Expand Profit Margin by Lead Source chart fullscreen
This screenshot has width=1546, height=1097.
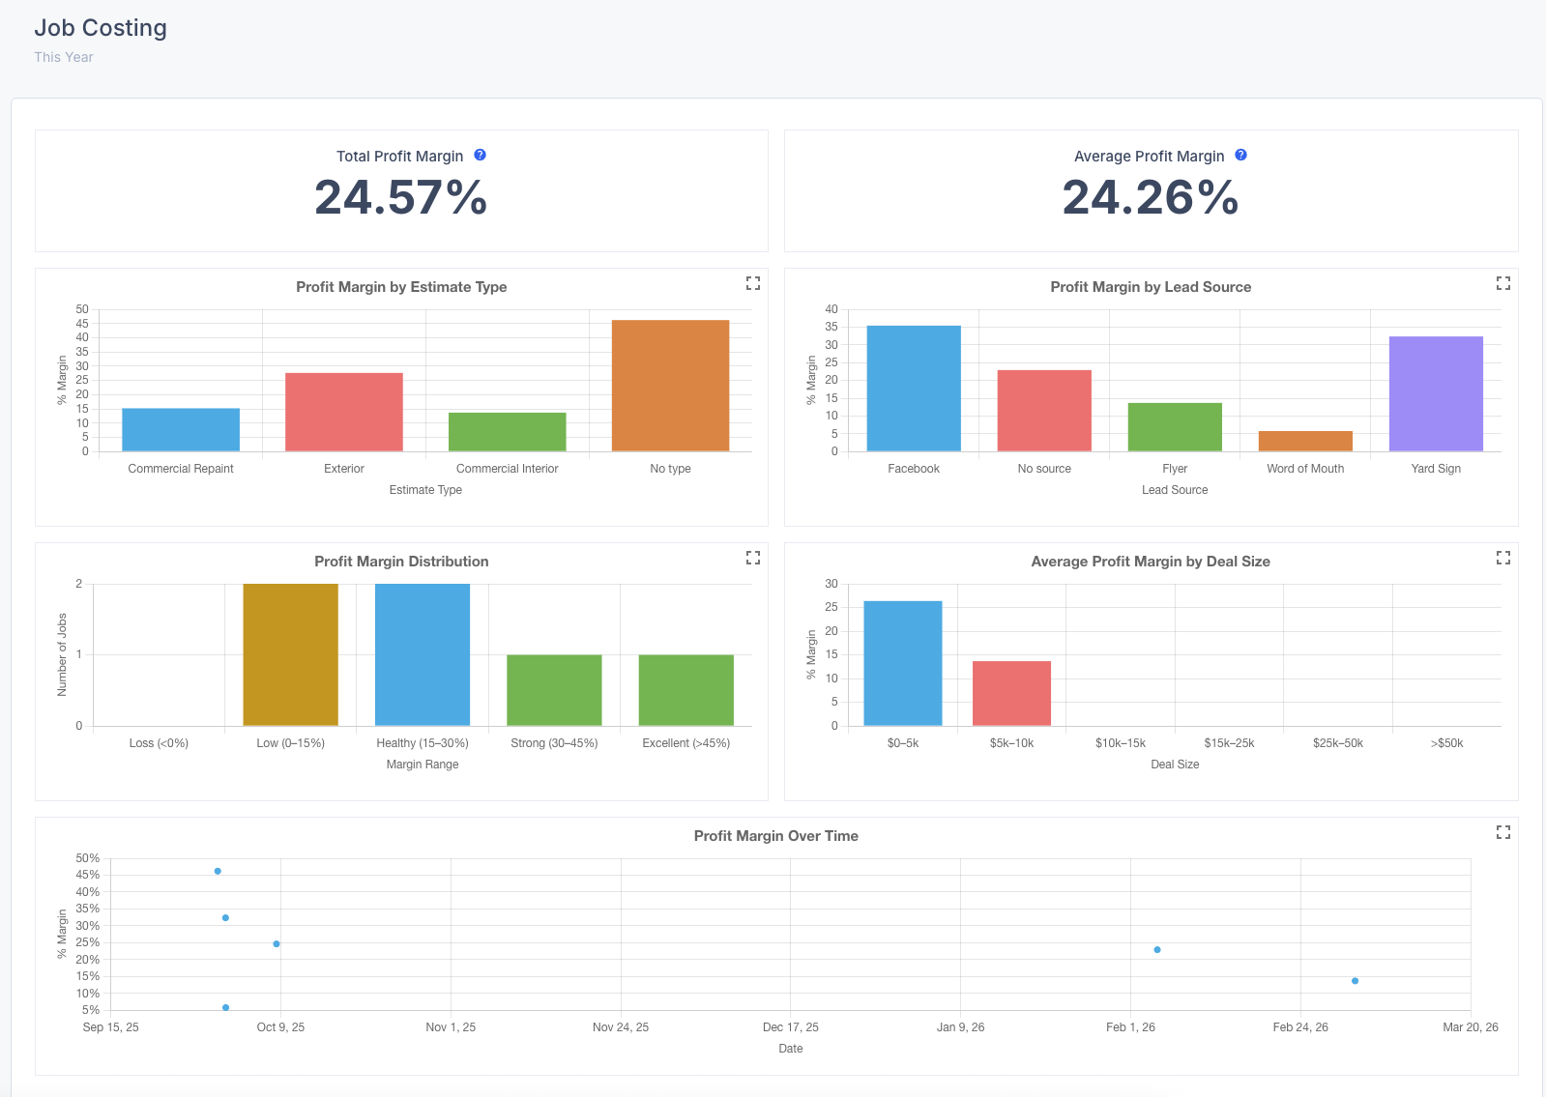coord(1503,283)
